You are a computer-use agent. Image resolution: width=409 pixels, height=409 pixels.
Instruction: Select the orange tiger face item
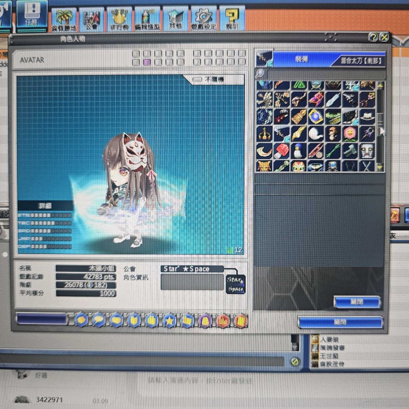click(264, 166)
